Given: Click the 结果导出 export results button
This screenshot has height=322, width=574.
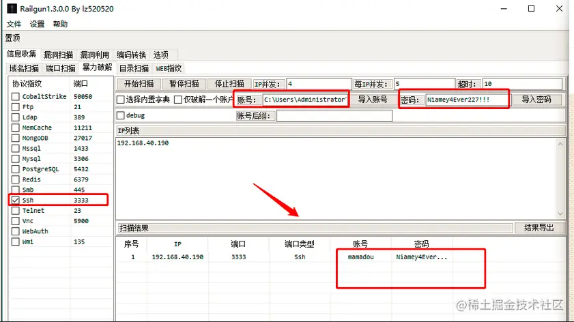Looking at the screenshot, I should (539, 228).
